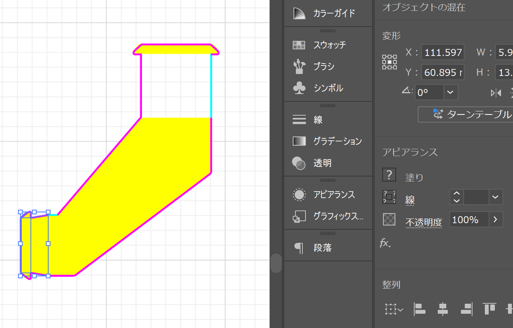Click the W width field
Image resolution: width=513 pixels, height=328 pixels.
[504, 53]
